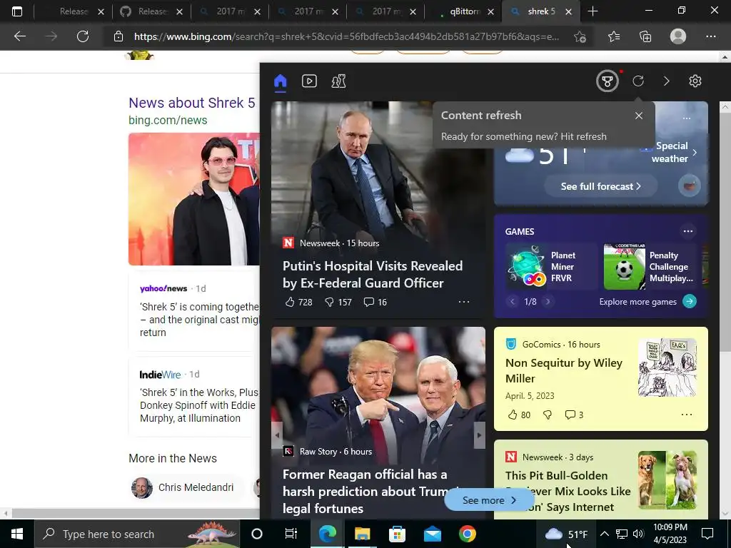Open weather card more options

(x=687, y=118)
